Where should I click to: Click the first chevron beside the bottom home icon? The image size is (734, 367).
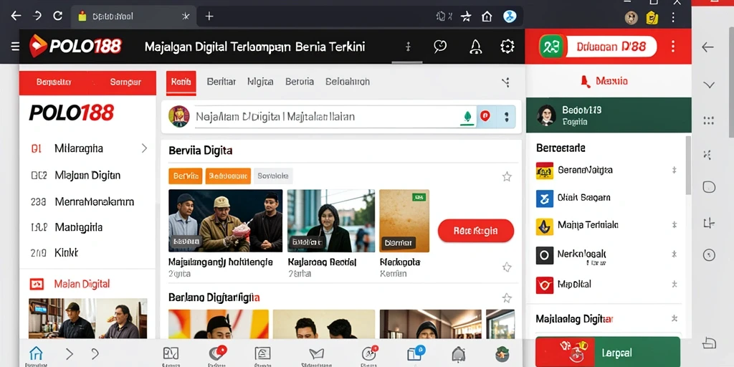(x=70, y=354)
